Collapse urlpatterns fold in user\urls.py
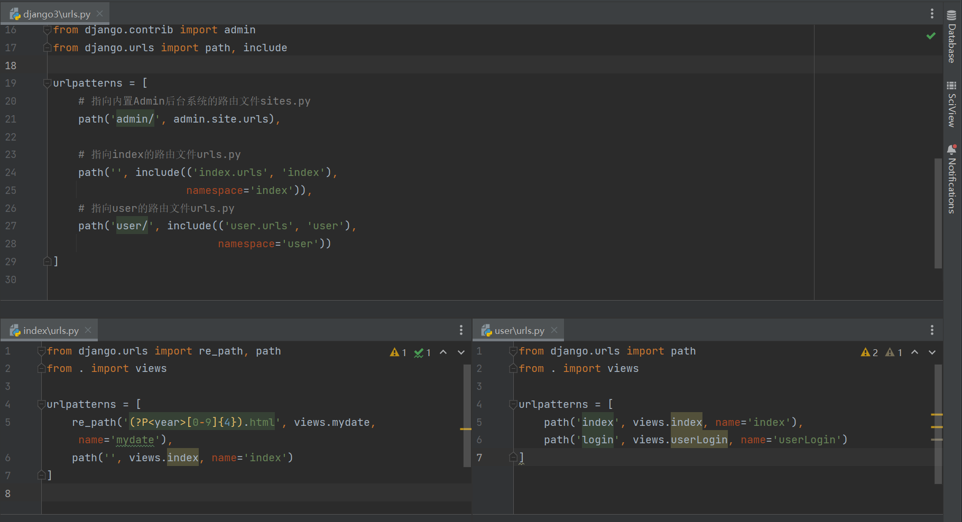 click(x=513, y=404)
